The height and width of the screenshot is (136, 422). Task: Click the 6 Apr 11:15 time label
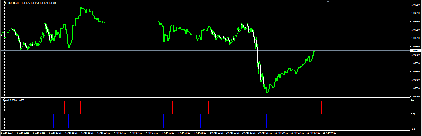point(55,133)
